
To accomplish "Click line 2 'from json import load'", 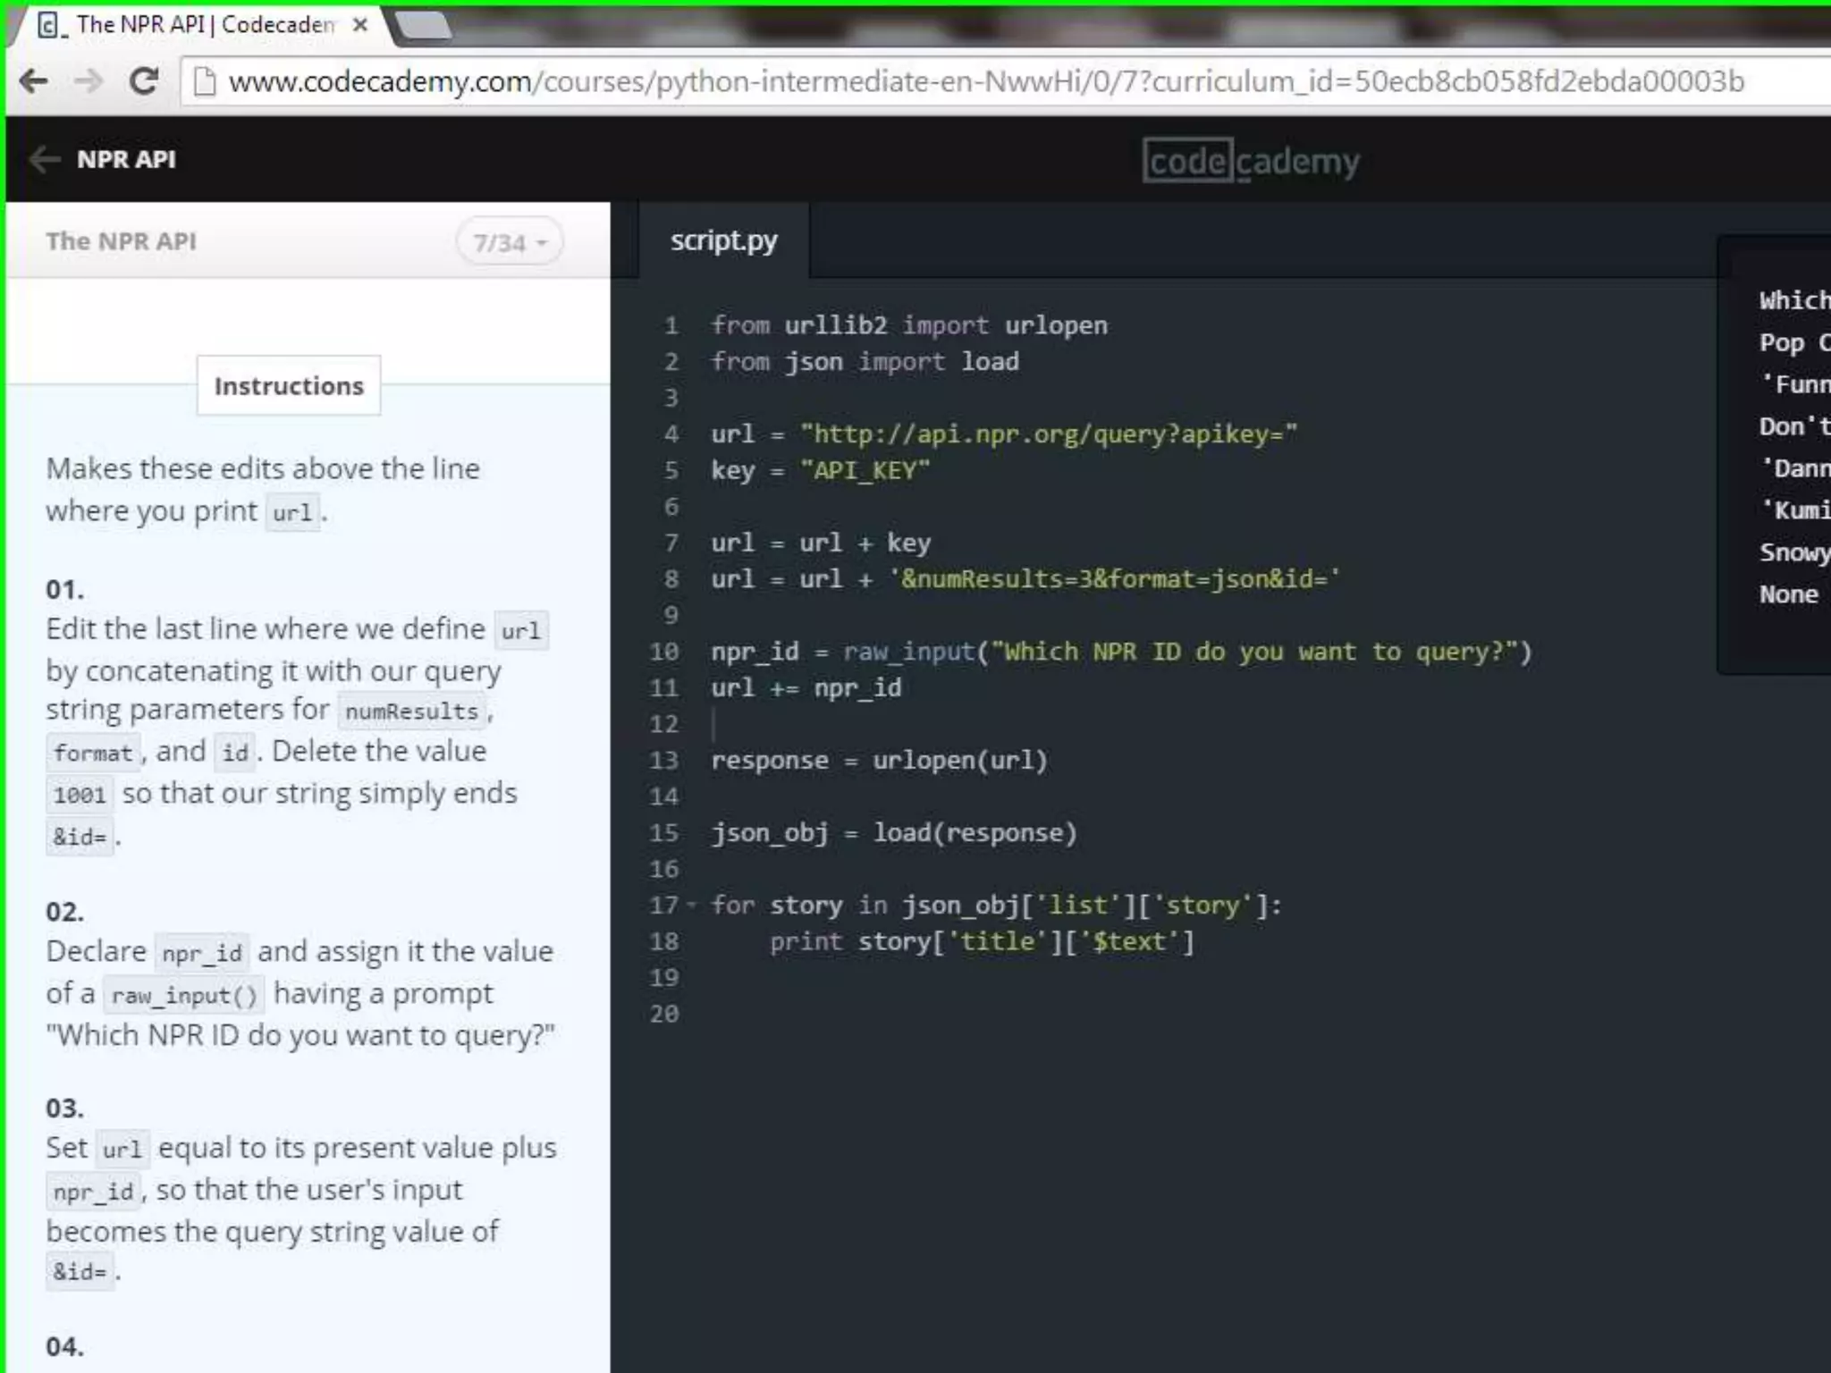I will 865,362.
